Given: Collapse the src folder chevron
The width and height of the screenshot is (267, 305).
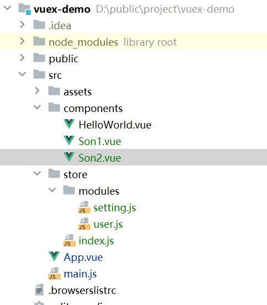Looking at the screenshot, I should (x=22, y=74).
